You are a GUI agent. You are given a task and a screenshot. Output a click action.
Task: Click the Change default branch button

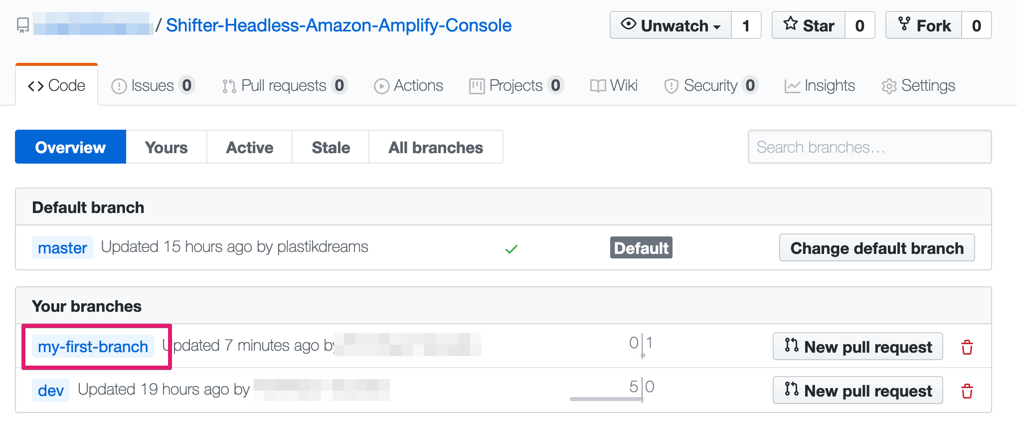(x=877, y=248)
